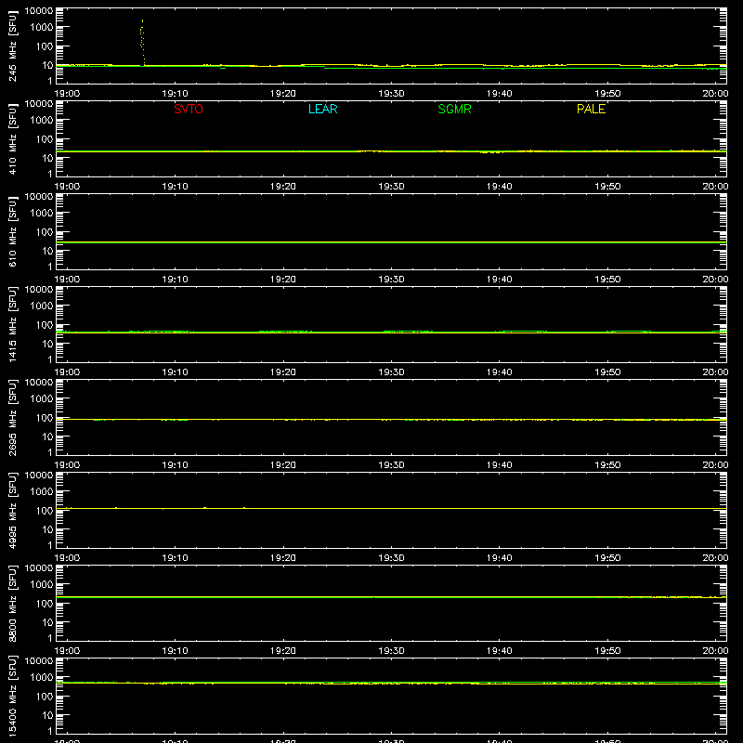The image size is (743, 743).
Task: Select the '410 MHz [SFU]' axis label
Action: 12,138
